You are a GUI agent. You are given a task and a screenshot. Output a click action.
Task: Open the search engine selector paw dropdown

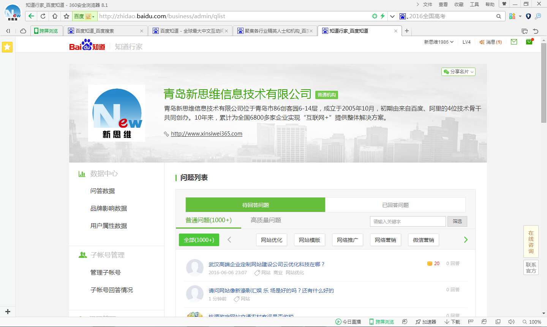[x=403, y=16]
